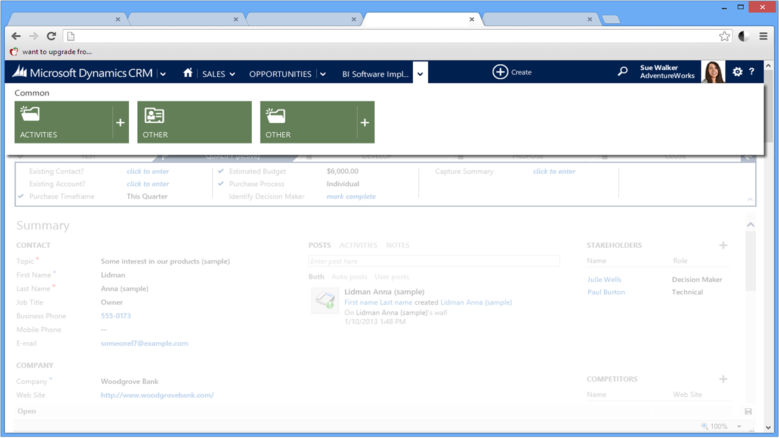Reload the page with the refresh icon
The image size is (779, 438).
pyautogui.click(x=51, y=36)
